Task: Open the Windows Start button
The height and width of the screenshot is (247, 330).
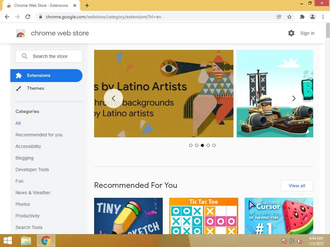Action: coord(8,241)
